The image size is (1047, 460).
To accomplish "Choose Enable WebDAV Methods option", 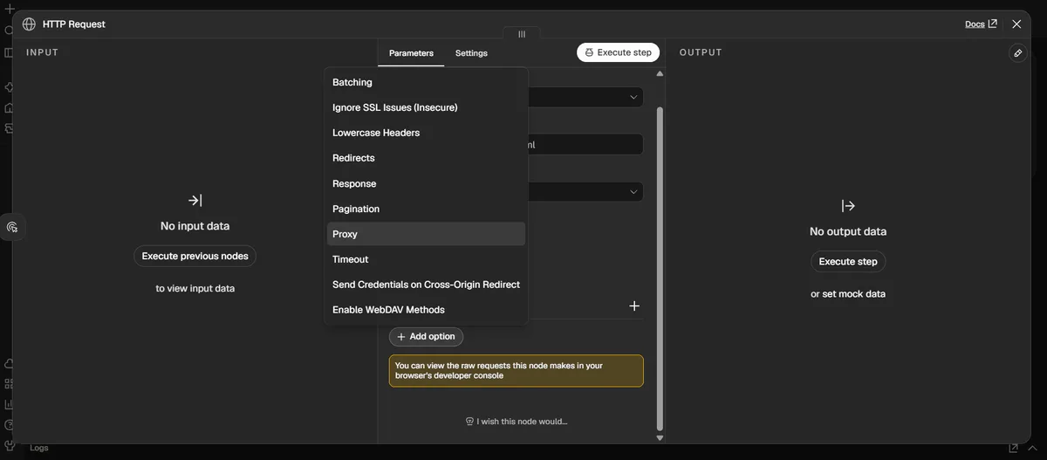I will coord(426,310).
